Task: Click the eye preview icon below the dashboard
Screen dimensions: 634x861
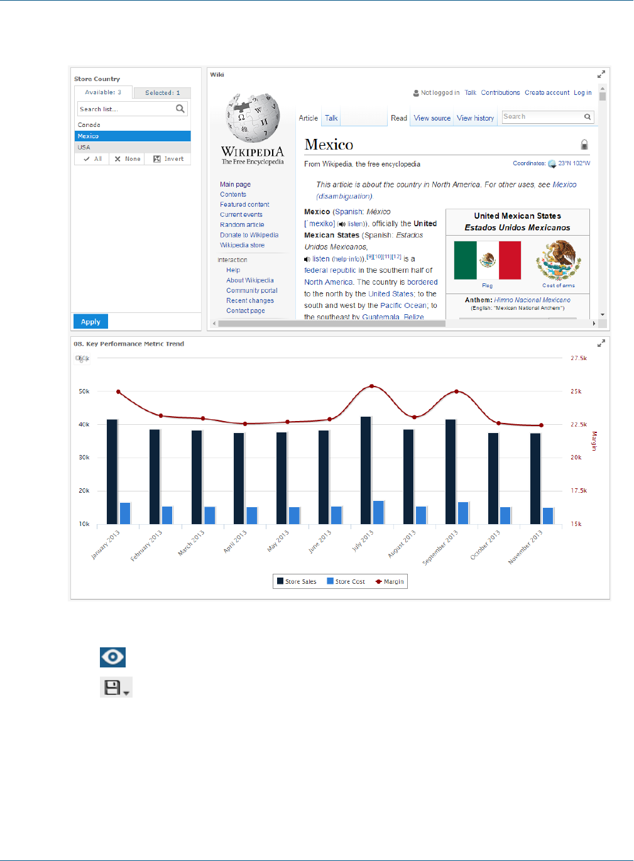Action: (113, 657)
